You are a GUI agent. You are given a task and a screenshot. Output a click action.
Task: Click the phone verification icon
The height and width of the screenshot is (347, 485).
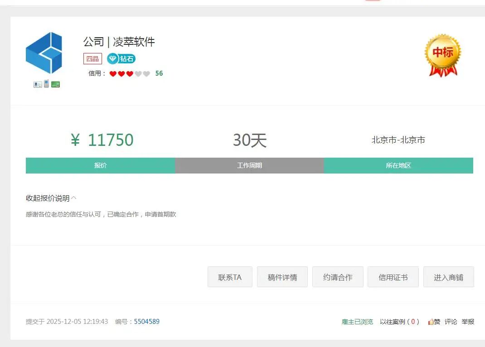pos(47,84)
